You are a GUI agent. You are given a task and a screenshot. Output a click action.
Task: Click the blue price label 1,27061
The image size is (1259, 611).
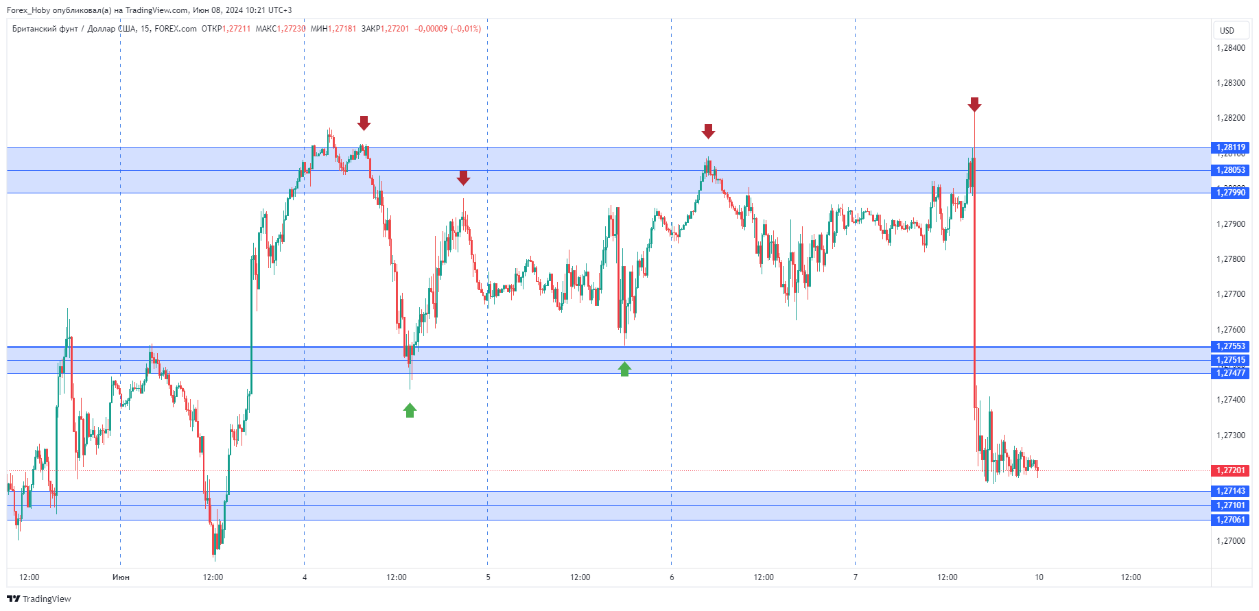pos(1230,520)
